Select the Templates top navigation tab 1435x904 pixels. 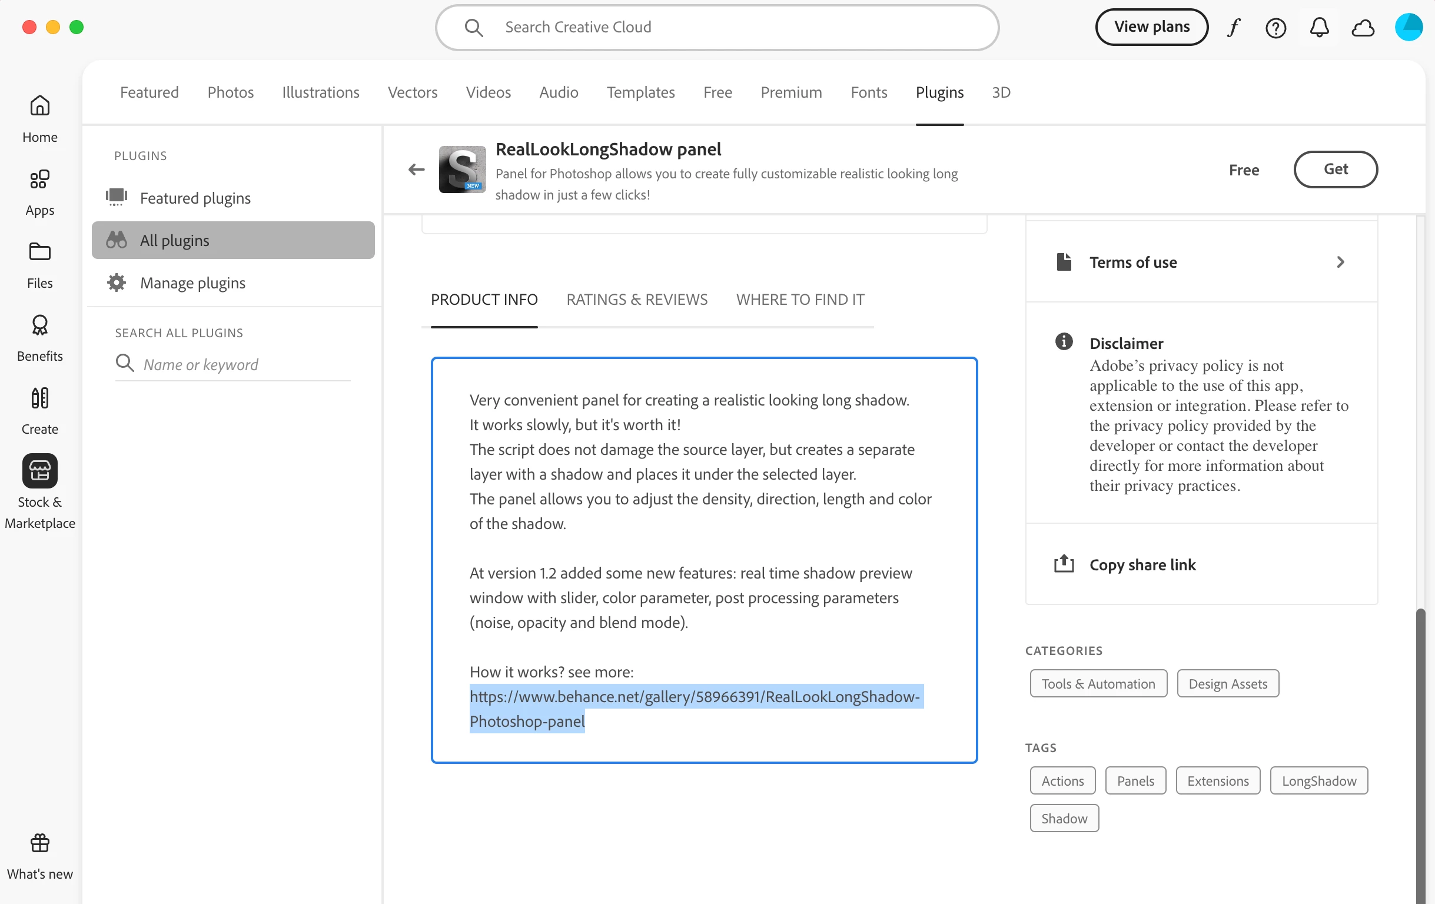640,92
